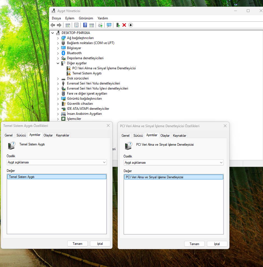The height and width of the screenshot is (267, 263).
Task: Click the Forward arrow toolbar icon
Action: click(59, 25)
